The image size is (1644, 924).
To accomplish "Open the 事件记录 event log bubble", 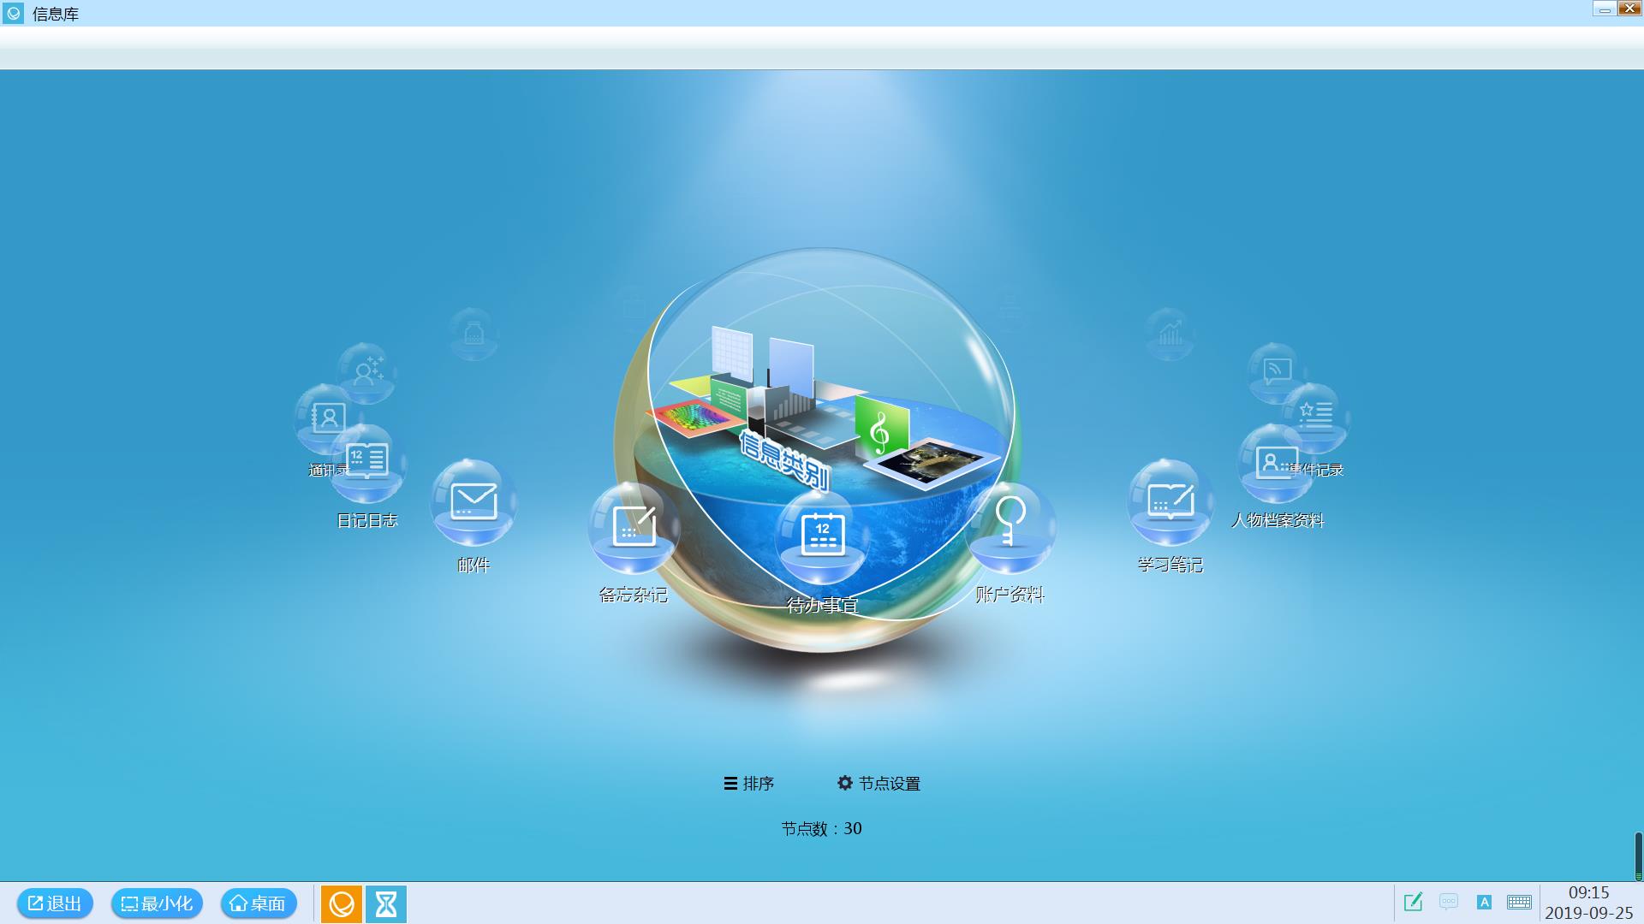I will tap(1317, 413).
